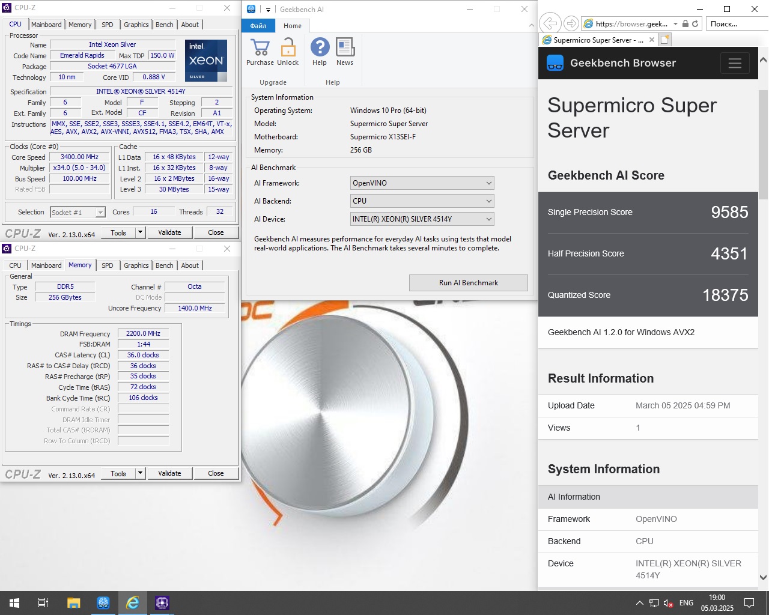
Task: Open the Help icon in Geekbench ribbon
Action: pos(320,47)
